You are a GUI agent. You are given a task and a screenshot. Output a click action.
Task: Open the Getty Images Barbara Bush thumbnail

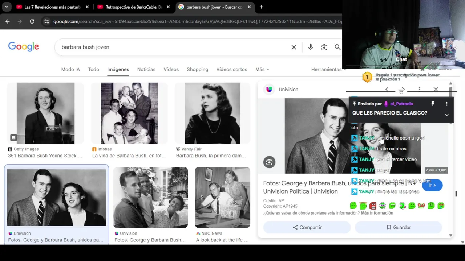coord(45,113)
